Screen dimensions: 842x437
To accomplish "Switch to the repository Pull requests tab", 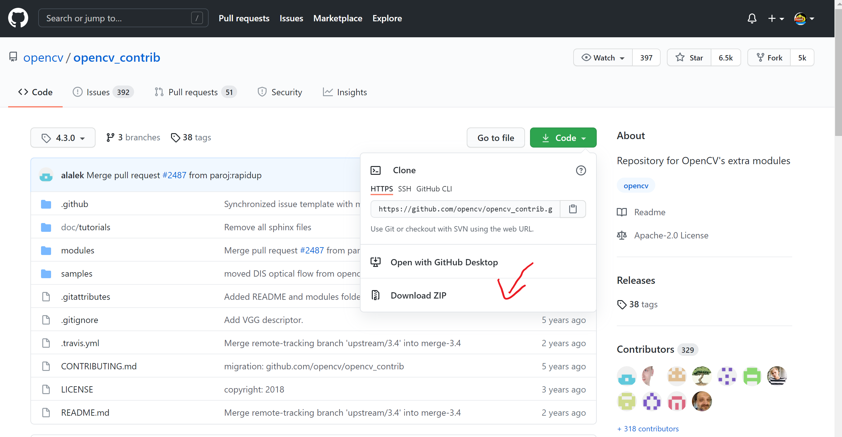I will tap(195, 92).
